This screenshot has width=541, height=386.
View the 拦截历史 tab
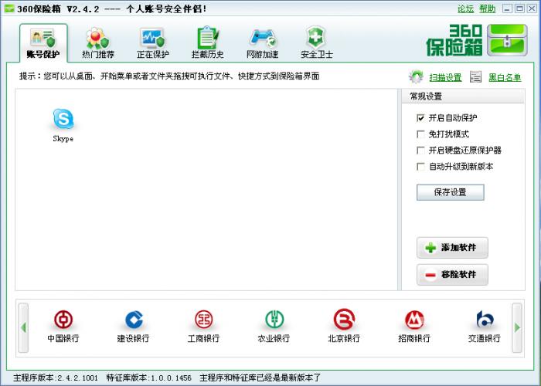[207, 43]
